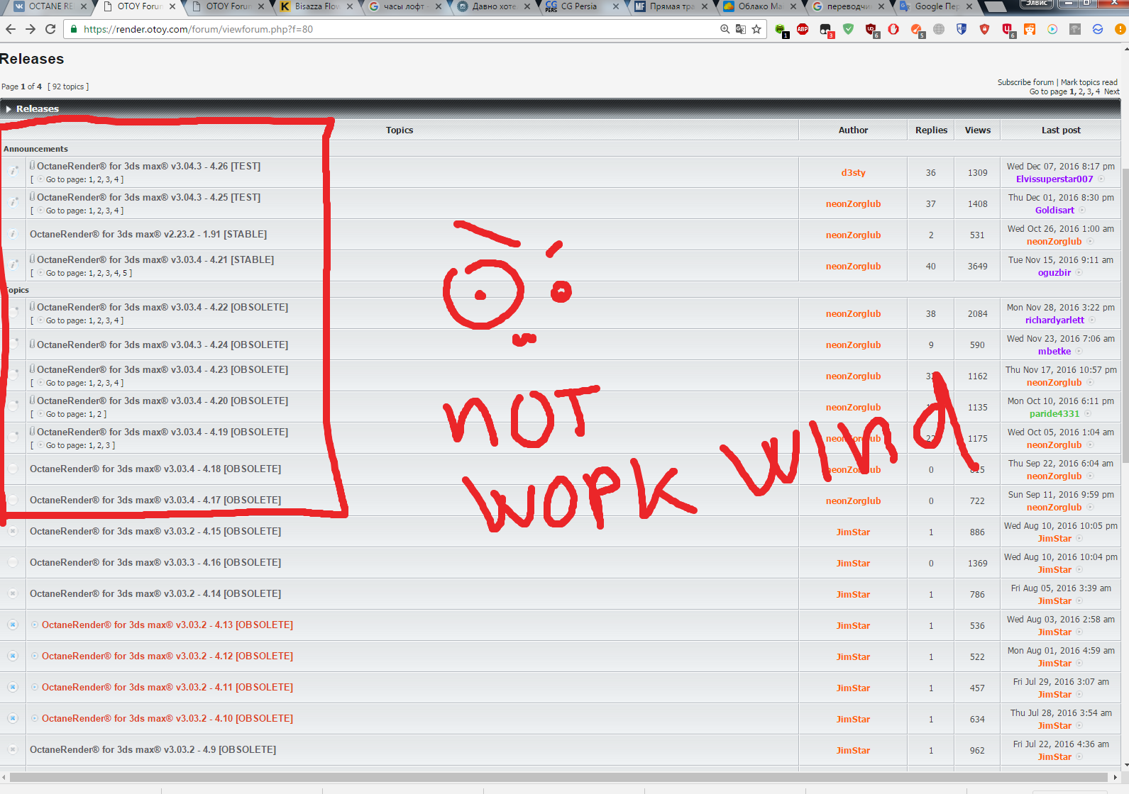The height and width of the screenshot is (794, 1129).
Task: Open the play-circle extension icon
Action: 1052,29
